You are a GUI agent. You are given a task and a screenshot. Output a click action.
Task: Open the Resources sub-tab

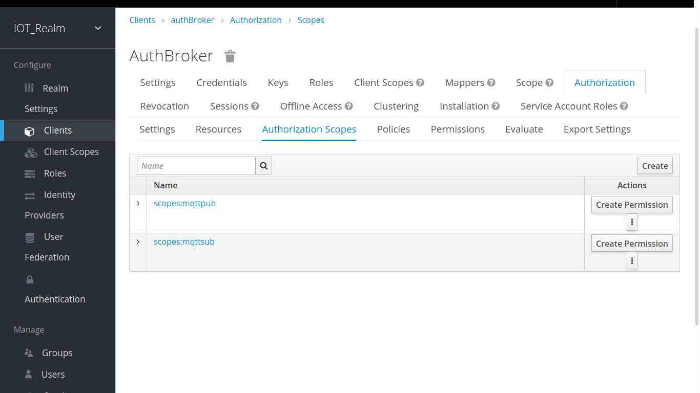218,129
